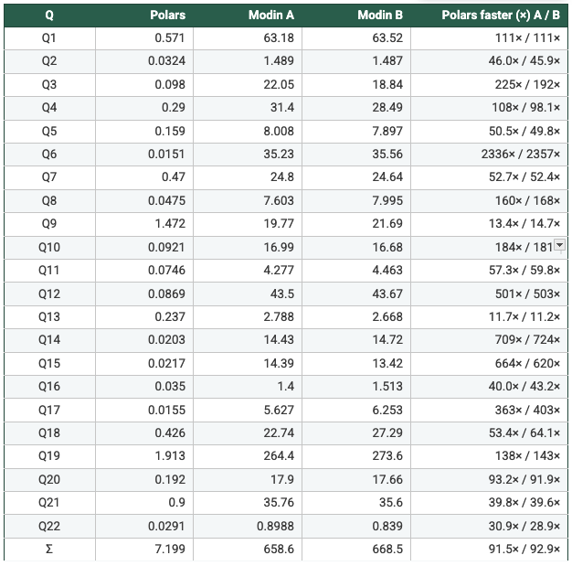Select the Modin A column header
The height and width of the screenshot is (566, 572).
point(270,15)
